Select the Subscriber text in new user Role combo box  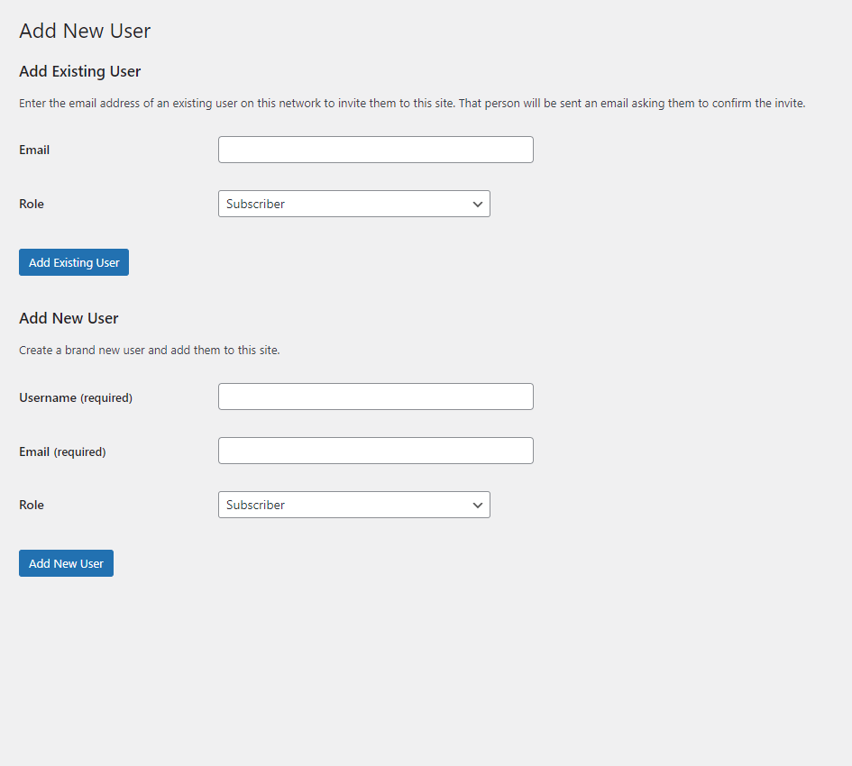255,506
